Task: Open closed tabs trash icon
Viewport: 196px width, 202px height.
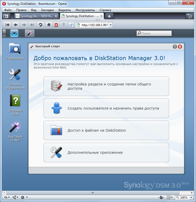Action: (189, 16)
